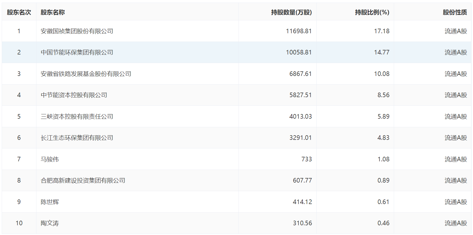Open 中节能资本控股有限公司 entry
Image resolution: width=473 pixels, height=235 pixels.
pos(74,95)
